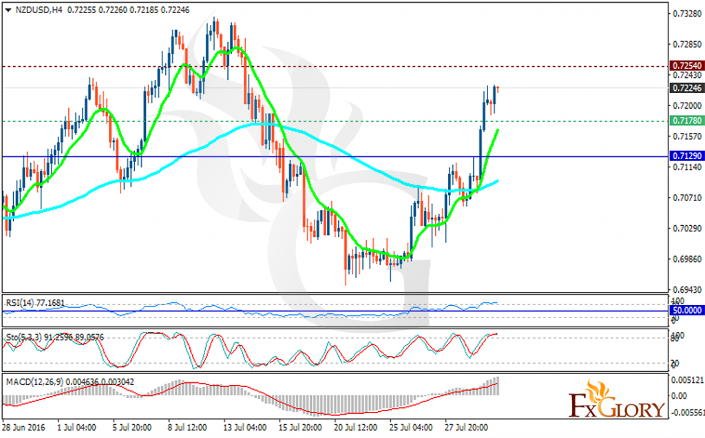Viewport: 705px width, 438px height.
Task: Click the 13 Jul 04:00 time label
Action: click(245, 427)
